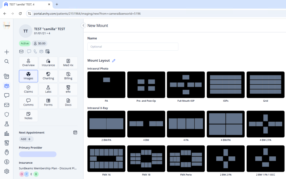Image resolution: width=286 pixels, height=179 pixels.
Task: Click the shield icon in left sidebar
Action: [7, 114]
